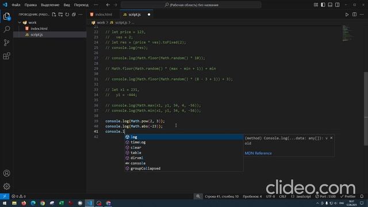This screenshot has width=368, height=207.
Task: Choose the clear suggestion
Action: tap(184, 147)
